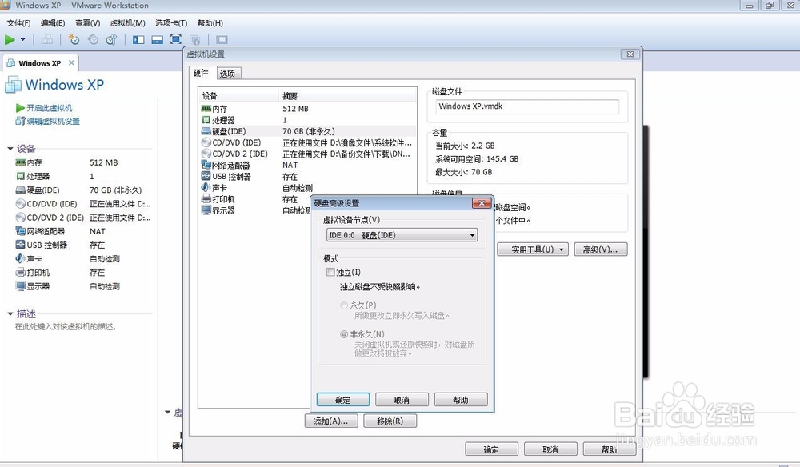Image resolution: width=800 pixels, height=467 pixels.
Task: Select 硬盘(IDE) row in settings hardware list
Action: point(308,131)
